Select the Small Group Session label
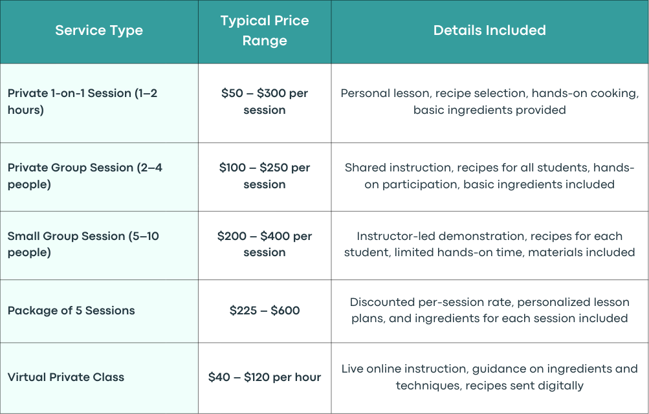The width and height of the screenshot is (649, 414). (x=83, y=244)
